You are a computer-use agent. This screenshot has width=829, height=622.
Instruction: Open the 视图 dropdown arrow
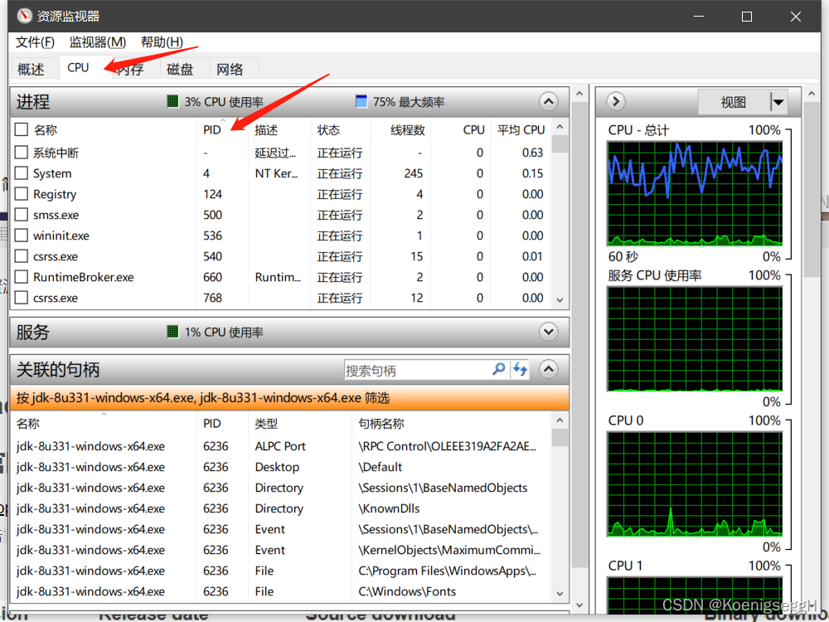(x=778, y=101)
